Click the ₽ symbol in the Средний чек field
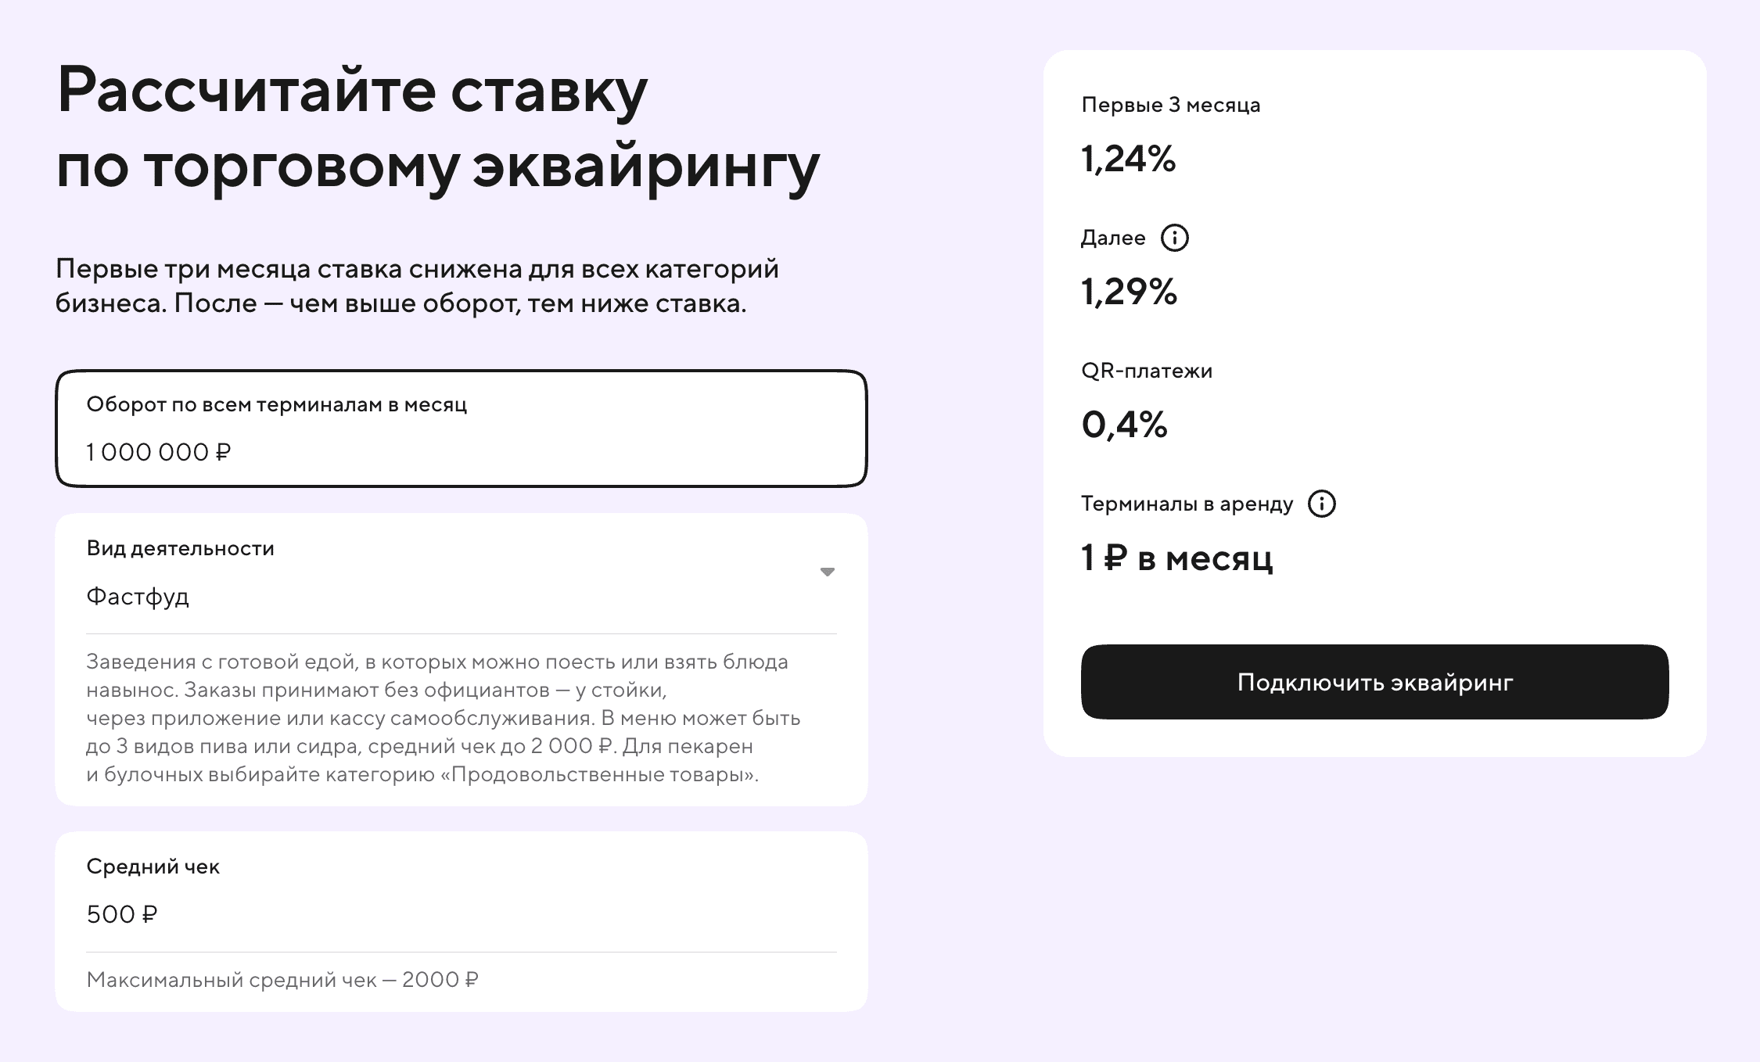1760x1062 pixels. tap(149, 914)
